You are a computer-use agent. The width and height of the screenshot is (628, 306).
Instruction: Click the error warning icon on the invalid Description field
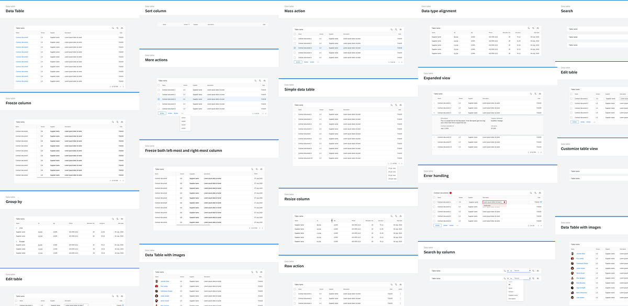[x=504, y=202]
